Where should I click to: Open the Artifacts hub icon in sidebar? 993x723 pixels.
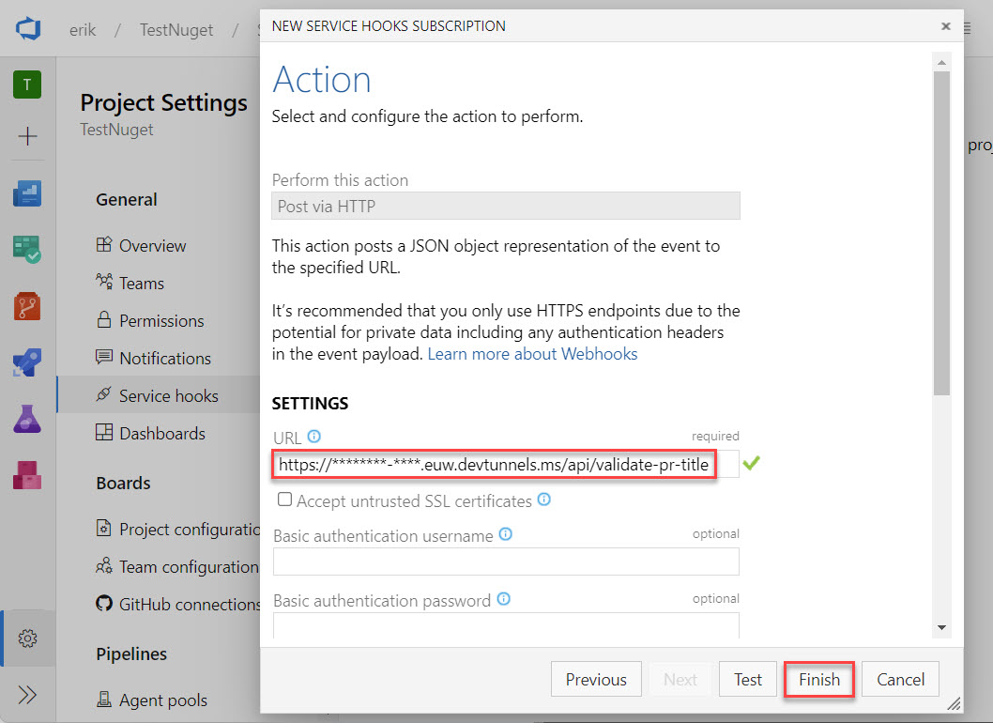click(x=27, y=475)
